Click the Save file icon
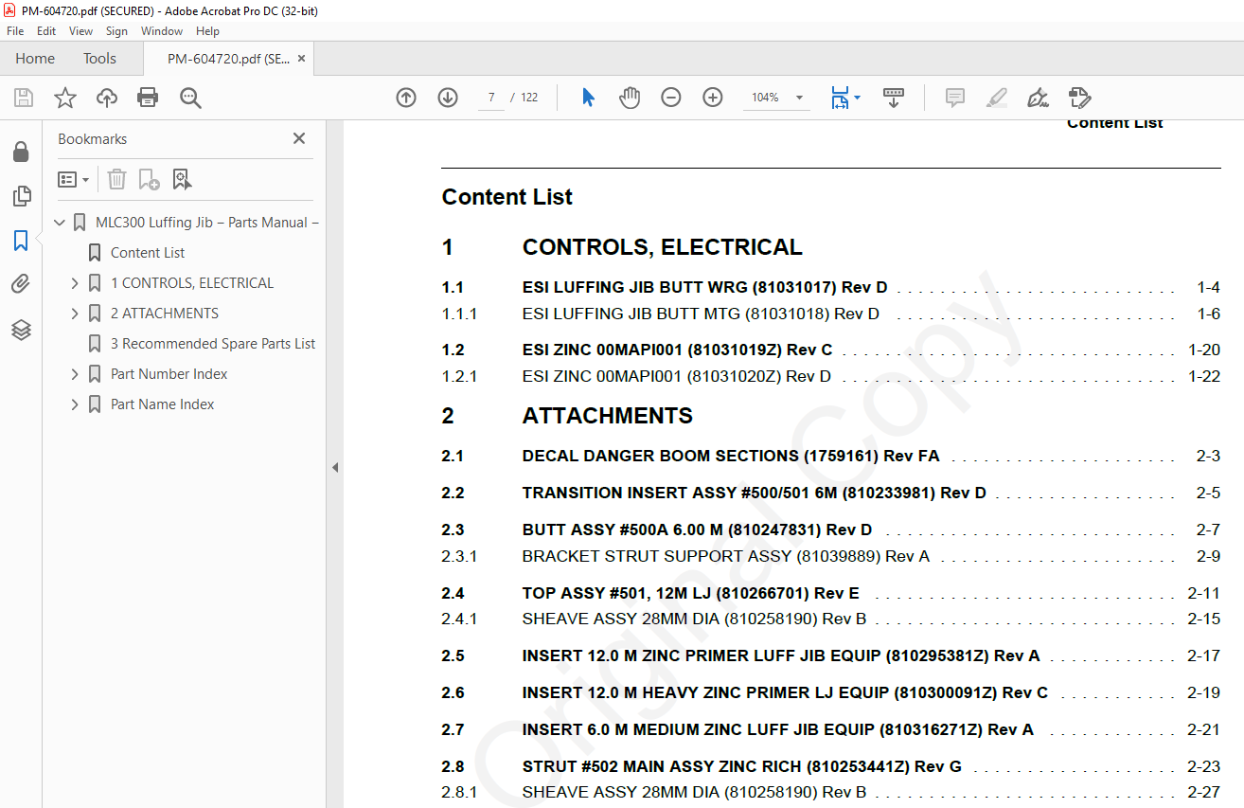The height and width of the screenshot is (808, 1244). [x=24, y=98]
